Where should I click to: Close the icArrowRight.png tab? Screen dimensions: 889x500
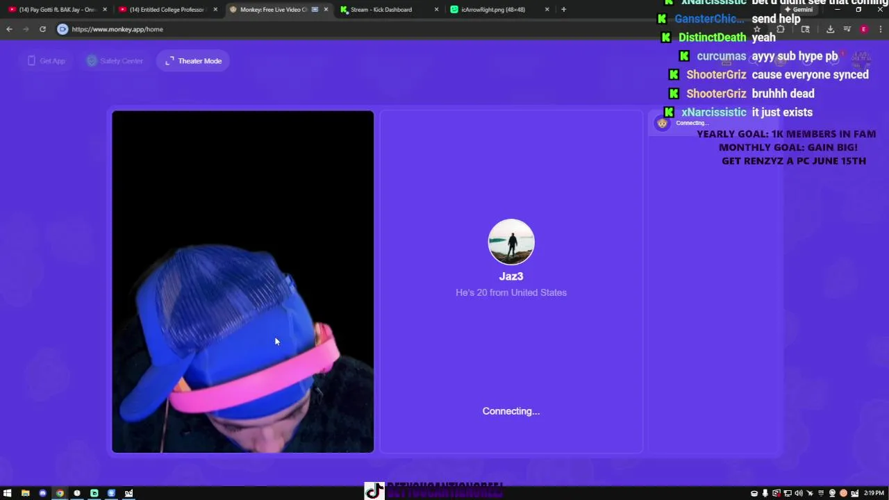click(547, 10)
